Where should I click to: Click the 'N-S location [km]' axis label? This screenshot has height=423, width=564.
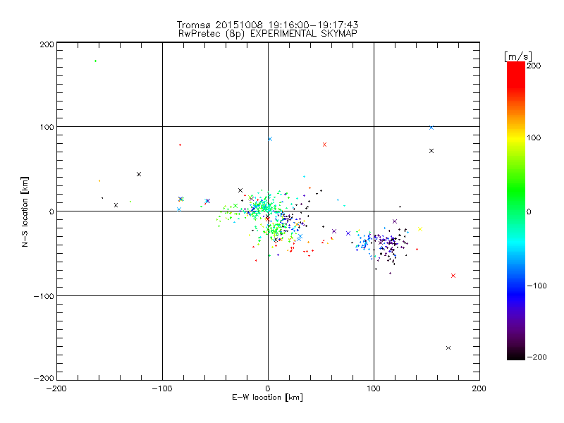coord(25,211)
